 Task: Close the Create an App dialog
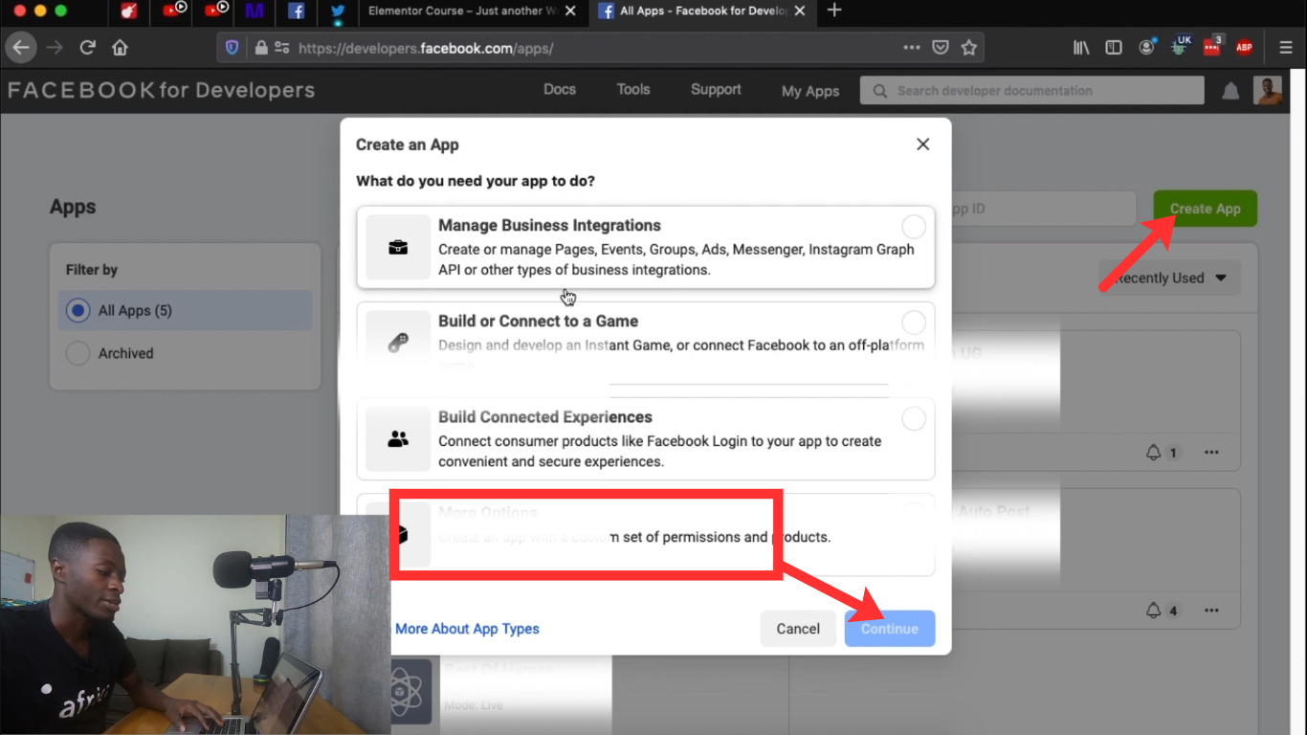coord(922,145)
